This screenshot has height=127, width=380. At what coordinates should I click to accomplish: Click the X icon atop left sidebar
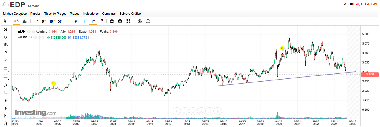(6, 30)
